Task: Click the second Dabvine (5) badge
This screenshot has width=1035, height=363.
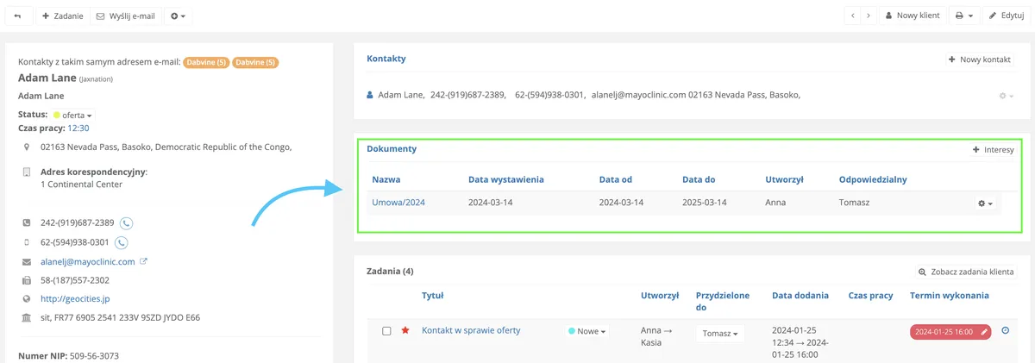Action: [255, 62]
